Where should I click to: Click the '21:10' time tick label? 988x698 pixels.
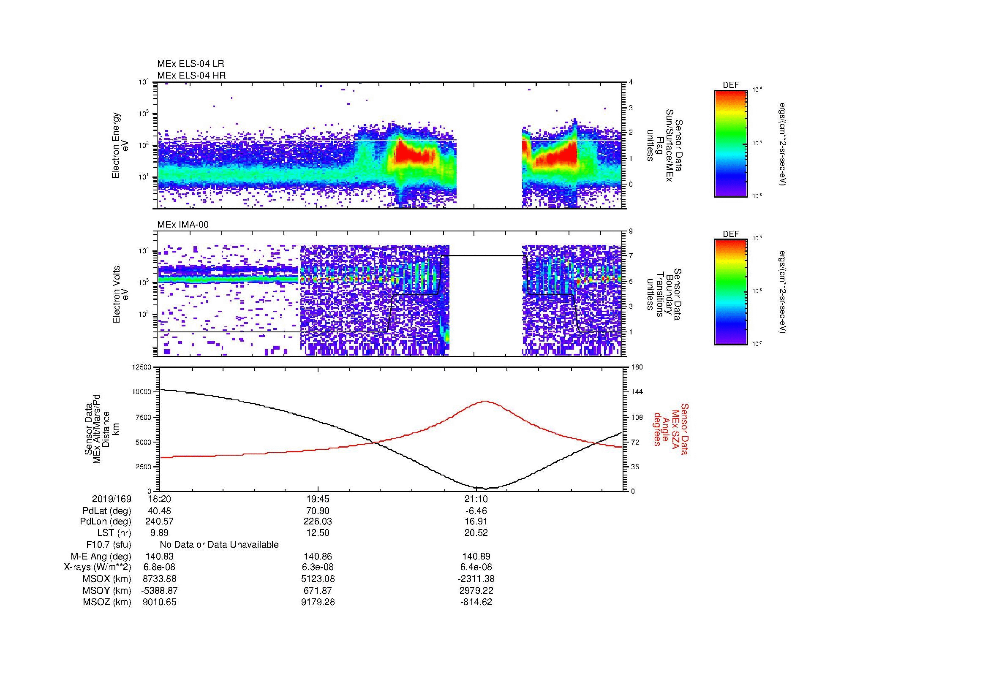tap(476, 499)
